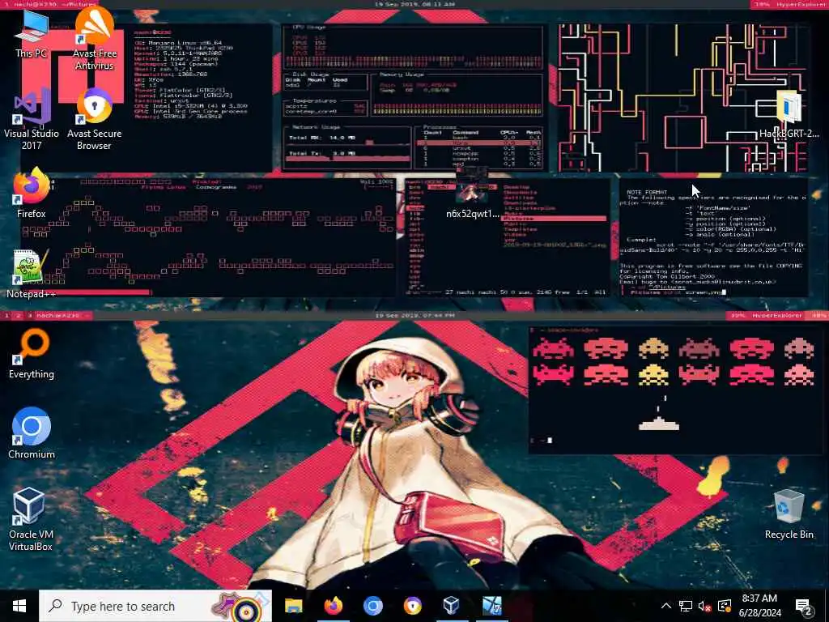Open the Action Center notifications icon
Image resolution: width=829 pixels, height=622 pixels.
click(804, 606)
